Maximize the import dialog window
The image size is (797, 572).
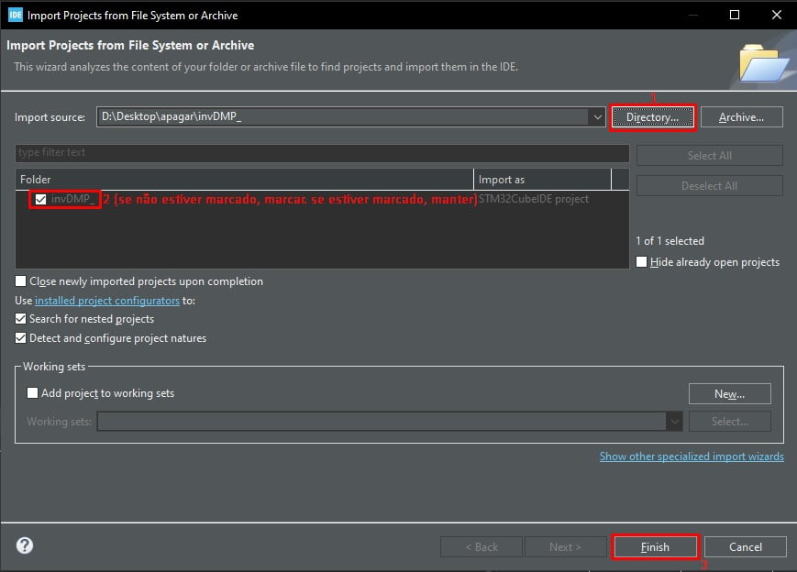(735, 15)
